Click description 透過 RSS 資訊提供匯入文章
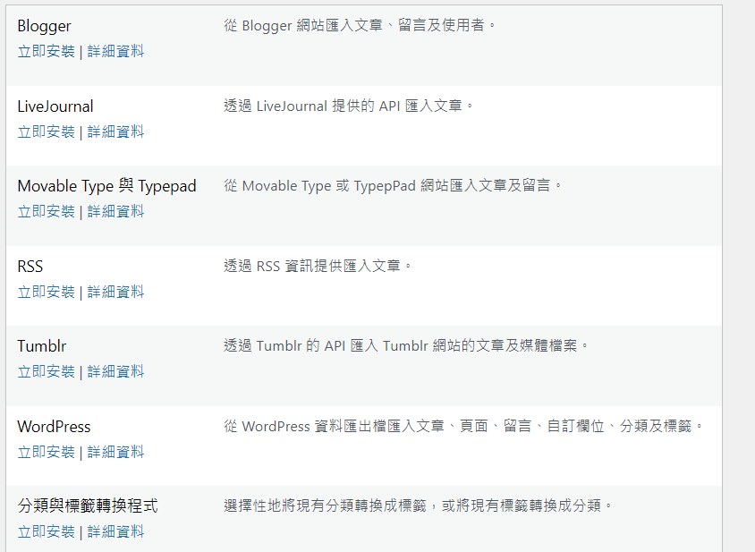Viewport: 755px width, 552px height. [318, 266]
